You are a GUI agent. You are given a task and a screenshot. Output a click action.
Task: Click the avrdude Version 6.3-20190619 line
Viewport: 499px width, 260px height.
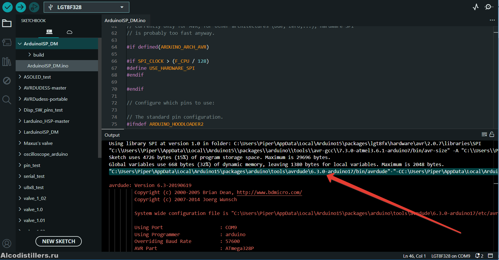pos(150,185)
